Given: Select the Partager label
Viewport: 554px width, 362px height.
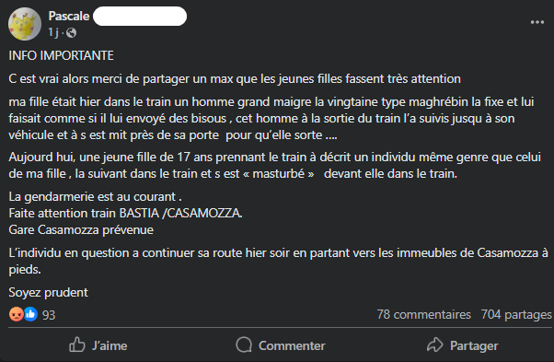Looking at the screenshot, I should 474,345.
